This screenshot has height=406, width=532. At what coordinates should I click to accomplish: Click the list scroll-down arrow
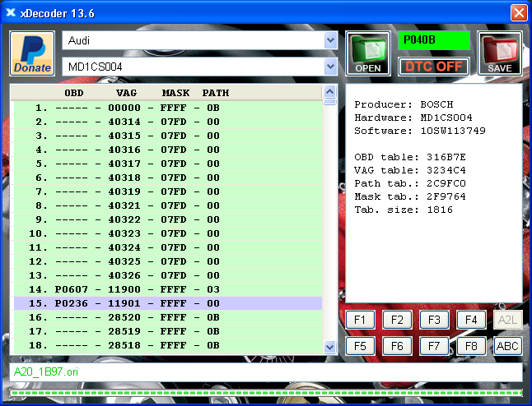330,348
